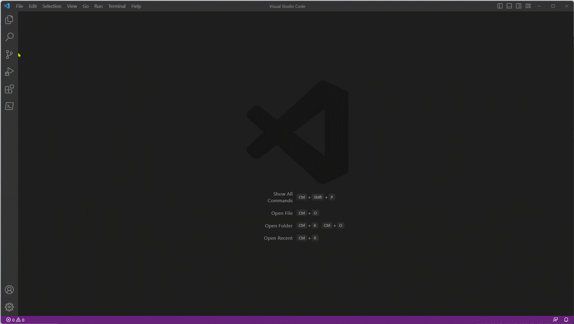The image size is (574, 324).
Task: Open the File menu
Action: [19, 6]
